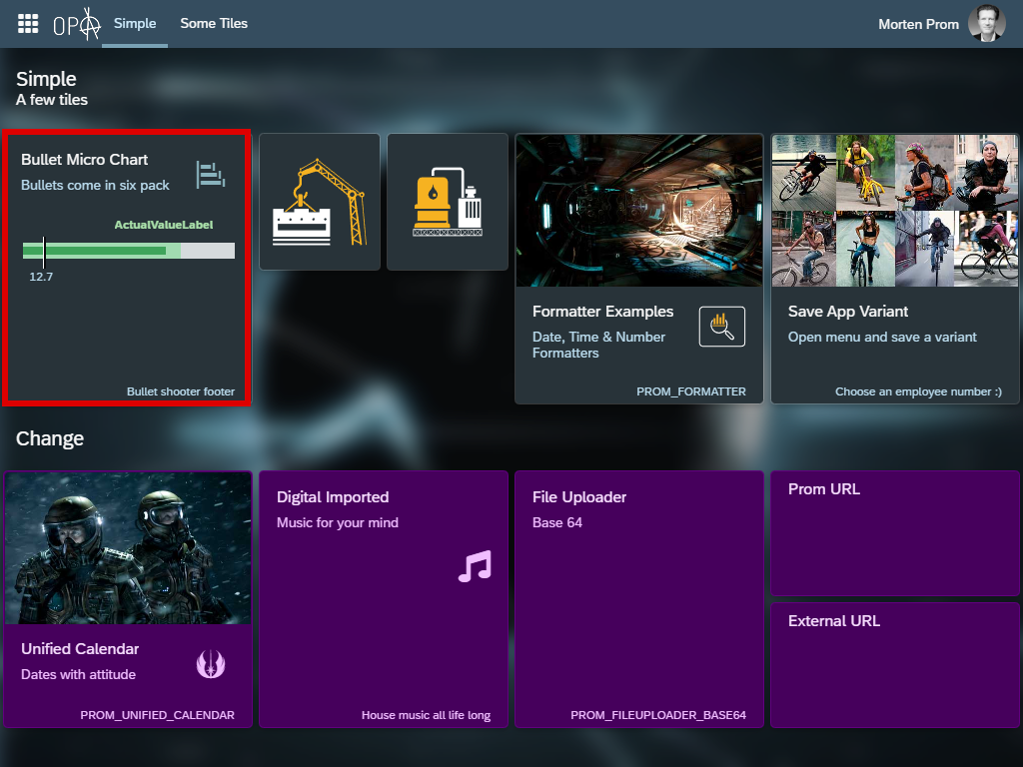Screen dimensions: 1023x767
Task: Click the sci-fi corridor image on Formatter tile
Action: coord(639,211)
